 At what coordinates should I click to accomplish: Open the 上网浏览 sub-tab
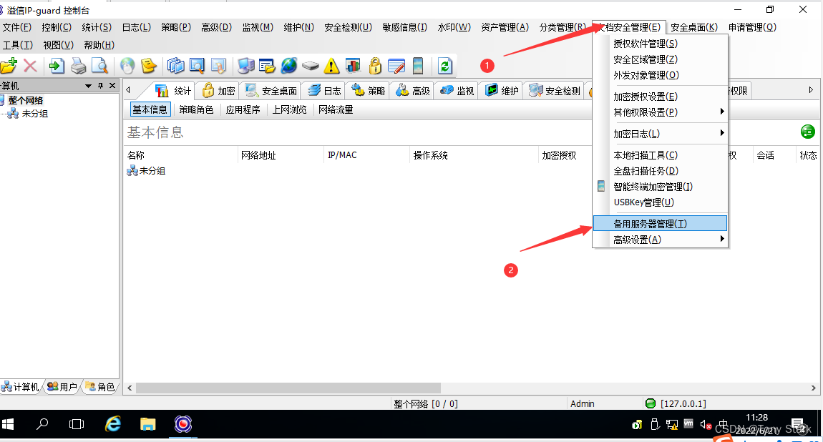click(290, 109)
